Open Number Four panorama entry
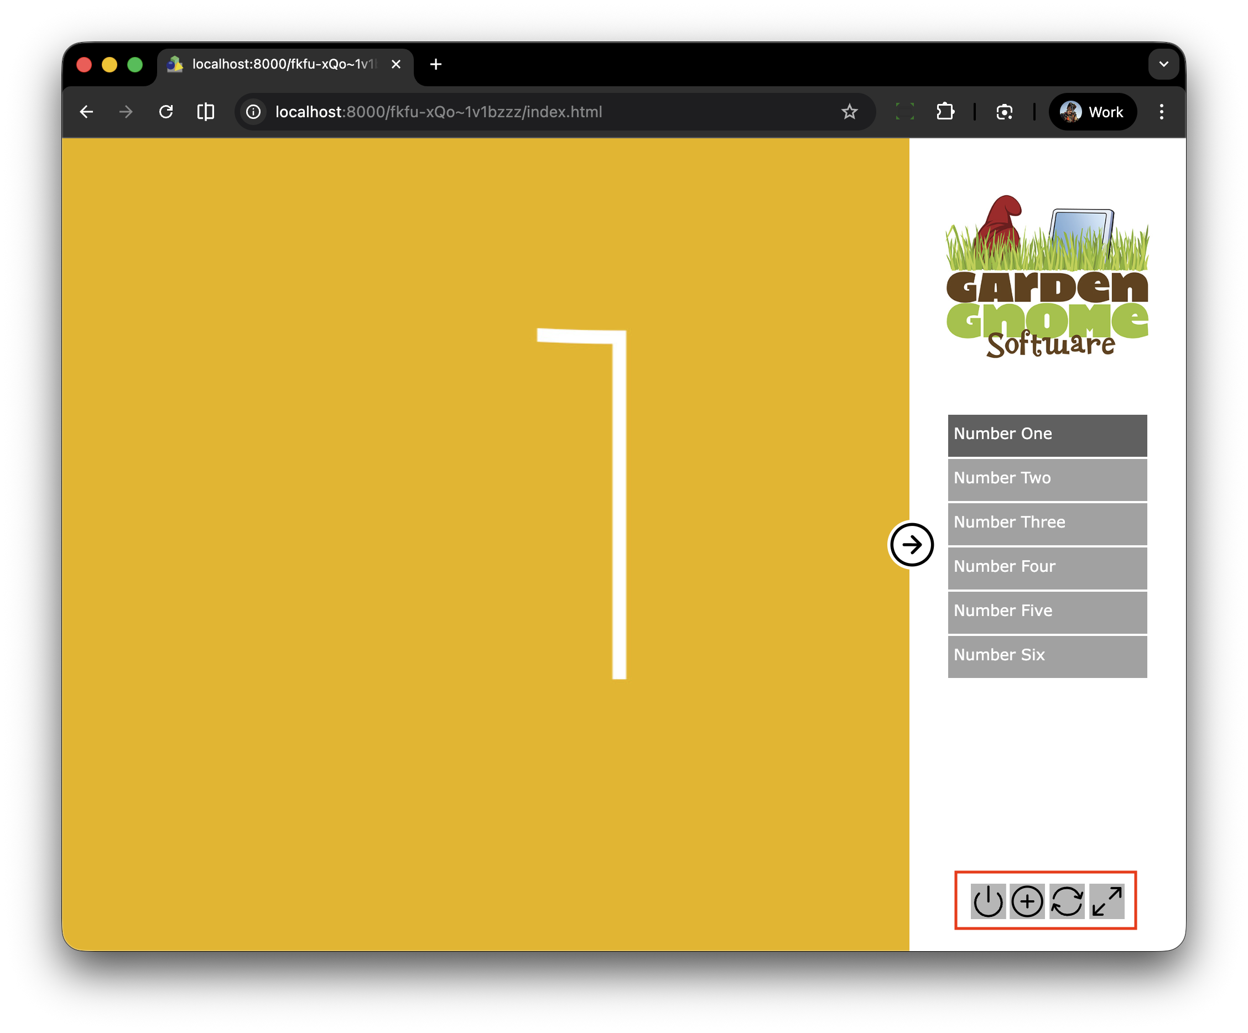Viewport: 1248px width, 1033px height. coord(1047,567)
